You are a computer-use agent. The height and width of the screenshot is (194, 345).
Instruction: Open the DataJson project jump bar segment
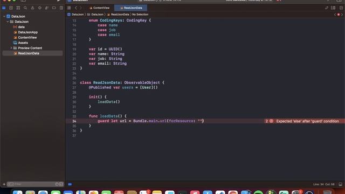pyautogui.click(x=75, y=15)
